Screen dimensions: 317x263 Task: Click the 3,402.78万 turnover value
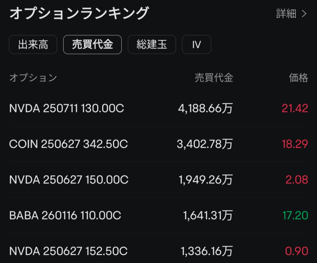pos(205,144)
